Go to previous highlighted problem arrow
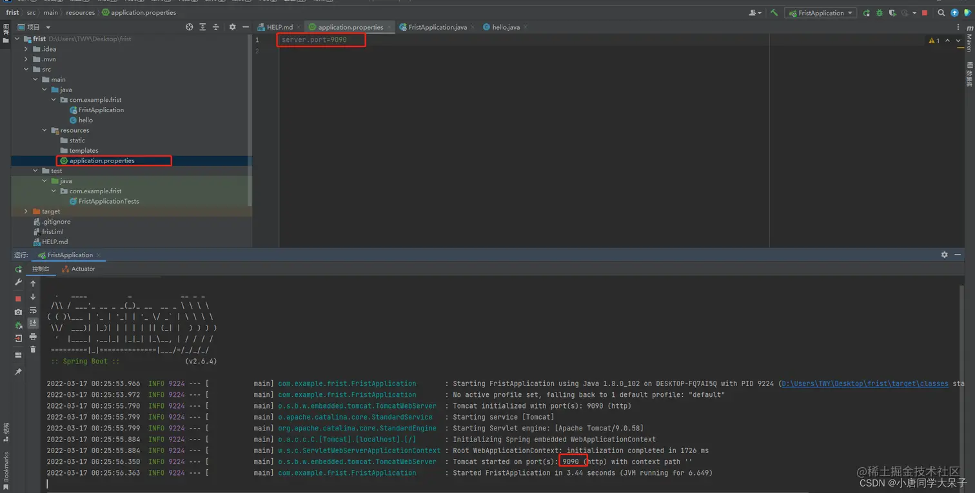The height and width of the screenshot is (493, 975). pos(947,41)
